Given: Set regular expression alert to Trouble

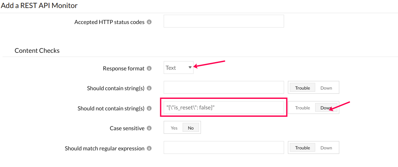Looking at the screenshot, I should (302, 148).
